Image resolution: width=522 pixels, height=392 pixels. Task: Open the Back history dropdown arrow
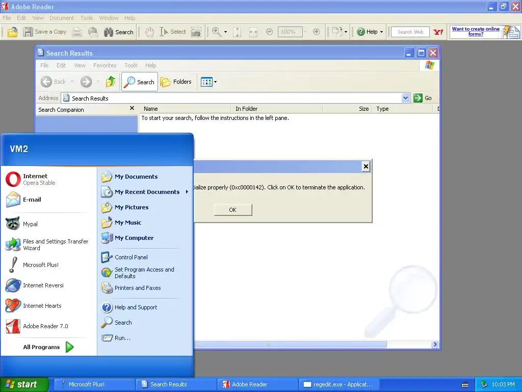(x=72, y=82)
